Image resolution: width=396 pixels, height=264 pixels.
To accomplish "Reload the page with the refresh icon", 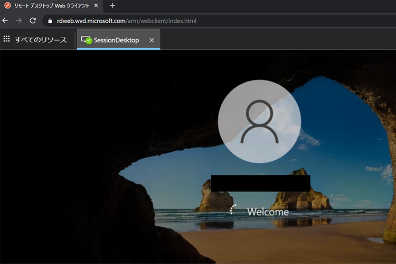I will coord(33,21).
